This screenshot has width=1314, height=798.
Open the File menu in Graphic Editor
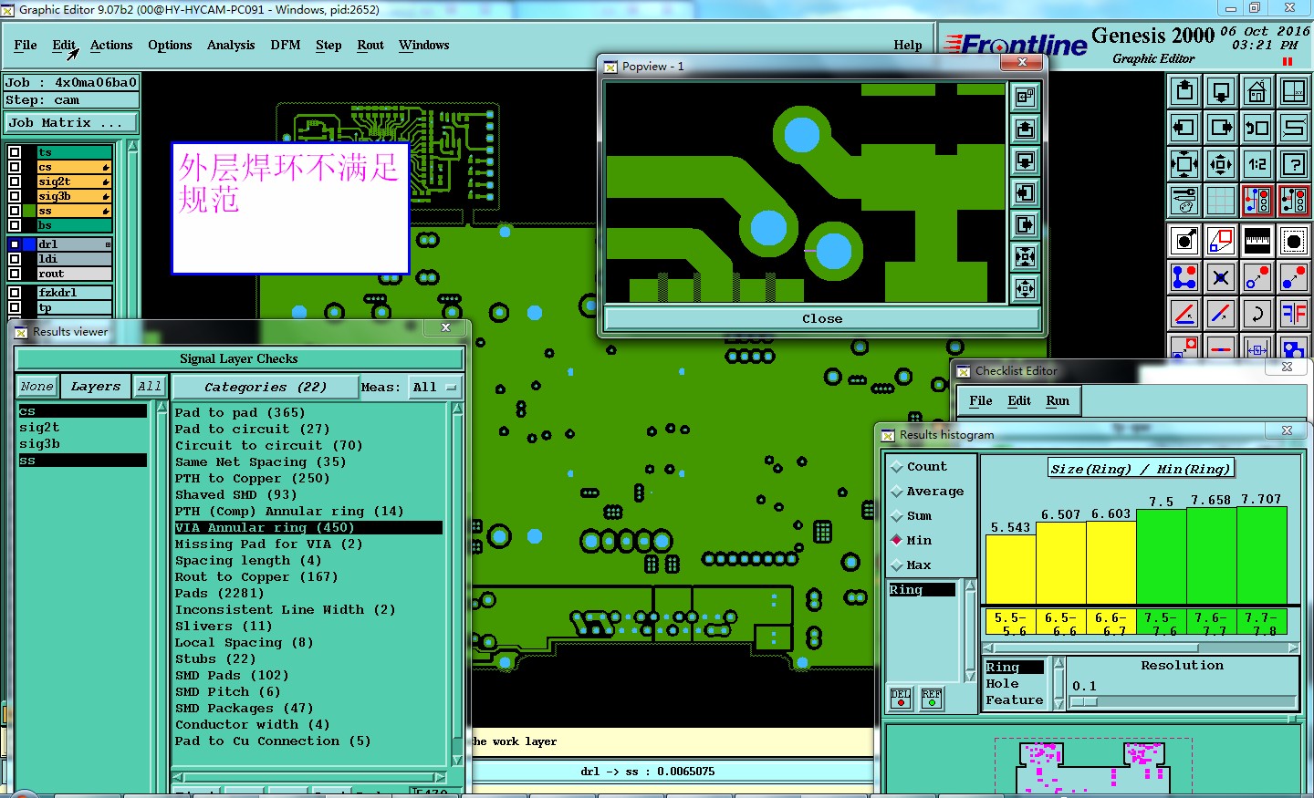[x=26, y=45]
